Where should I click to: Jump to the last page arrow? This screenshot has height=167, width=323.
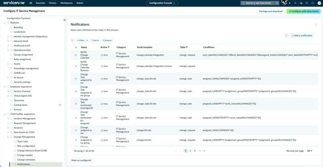pos(204,151)
